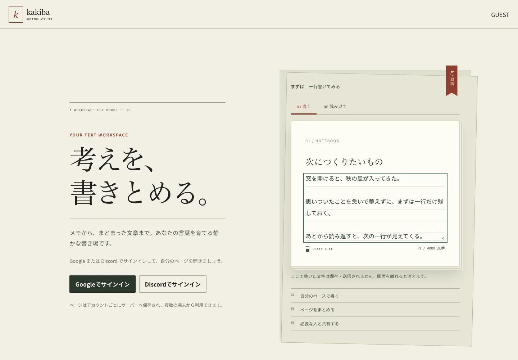518x360 pixels.
Task: Click the Google または Discord でサインイン instruction text
Action: (147, 261)
